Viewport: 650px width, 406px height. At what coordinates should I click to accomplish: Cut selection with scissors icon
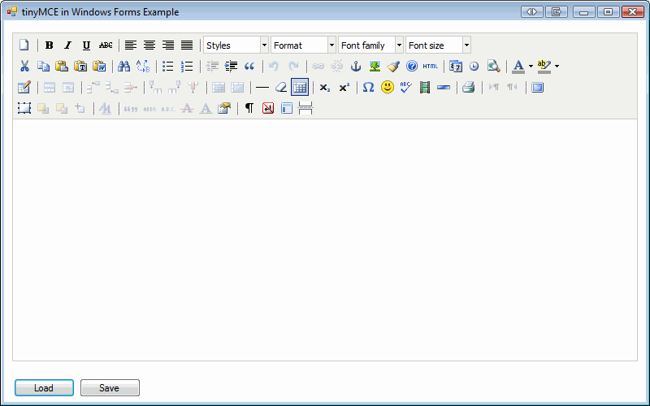click(24, 66)
